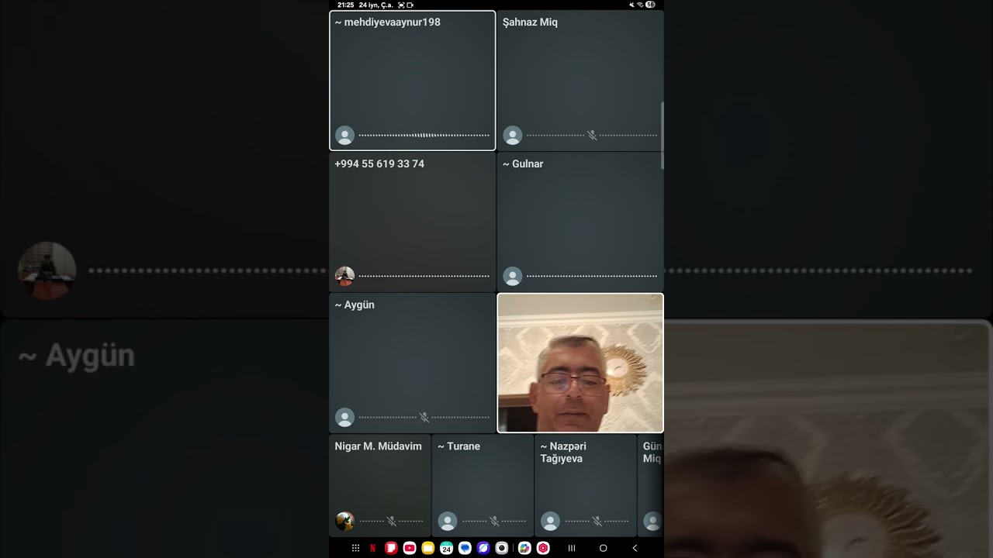Tap Şahnaz Miq's default avatar
Image resolution: width=993 pixels, height=558 pixels.
[513, 136]
